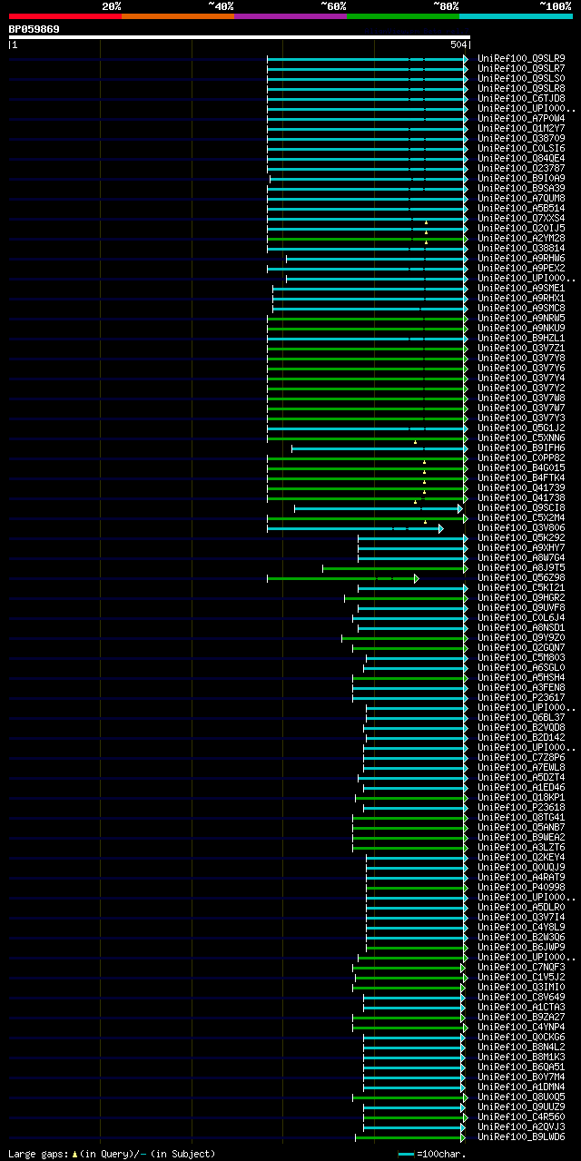Screen dimensions: 581x1161
Task: Select hit label UniRef100_C4YNP4
Action: pyautogui.click(x=521, y=1027)
